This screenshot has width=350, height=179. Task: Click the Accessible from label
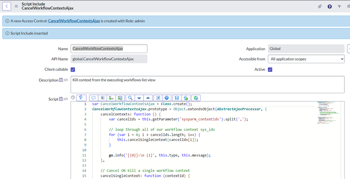tap(252, 59)
